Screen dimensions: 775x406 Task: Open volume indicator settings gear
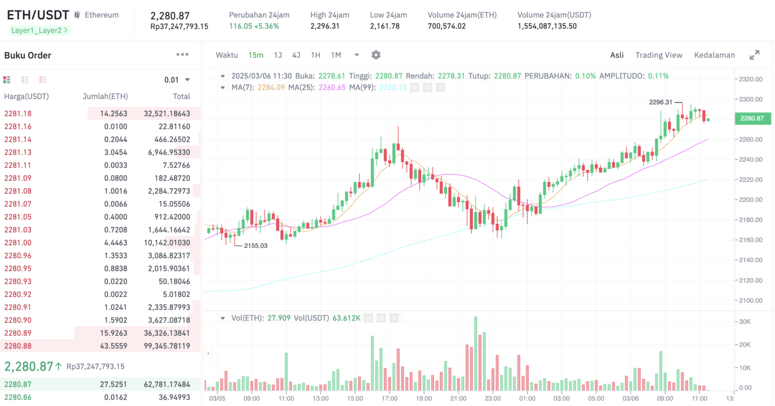coord(381,318)
